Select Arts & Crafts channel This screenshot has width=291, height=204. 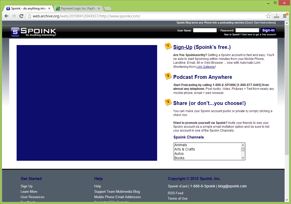pos(207,149)
